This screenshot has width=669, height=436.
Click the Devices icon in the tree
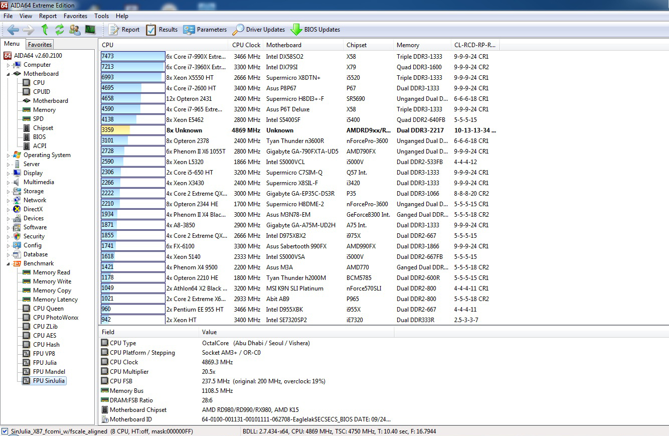point(17,218)
